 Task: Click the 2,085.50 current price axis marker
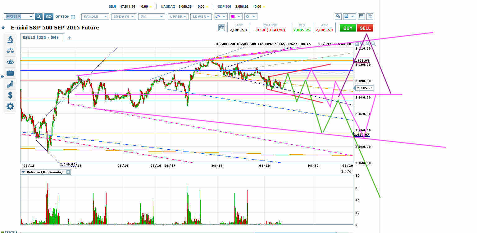363,88
